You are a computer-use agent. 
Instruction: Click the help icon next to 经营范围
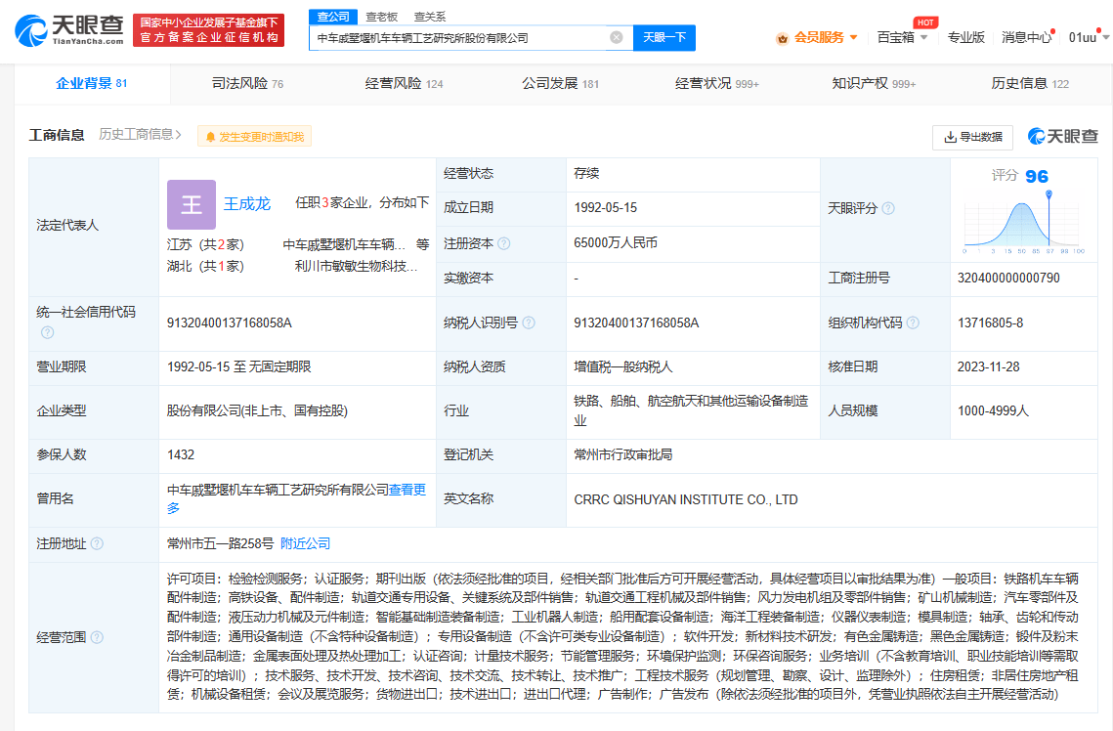(98, 637)
